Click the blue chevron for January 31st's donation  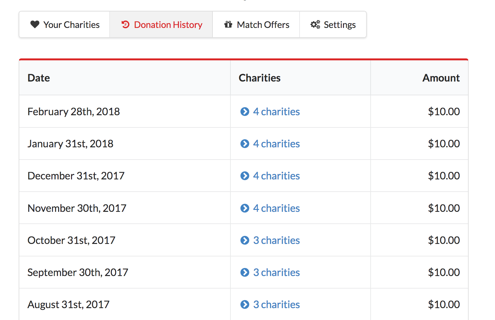point(245,144)
